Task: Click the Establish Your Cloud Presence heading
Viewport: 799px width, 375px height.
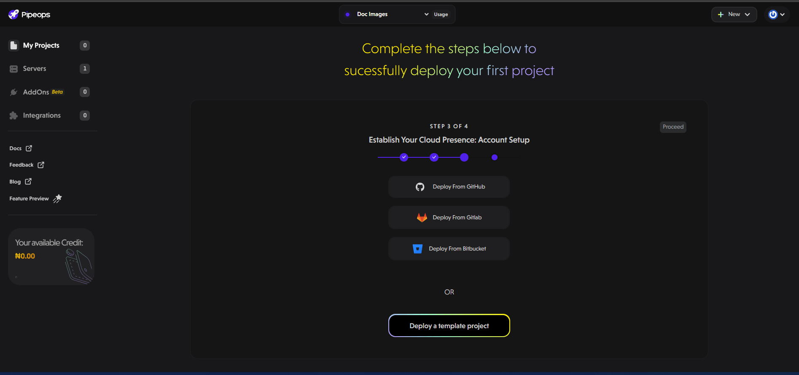Action: click(449, 140)
